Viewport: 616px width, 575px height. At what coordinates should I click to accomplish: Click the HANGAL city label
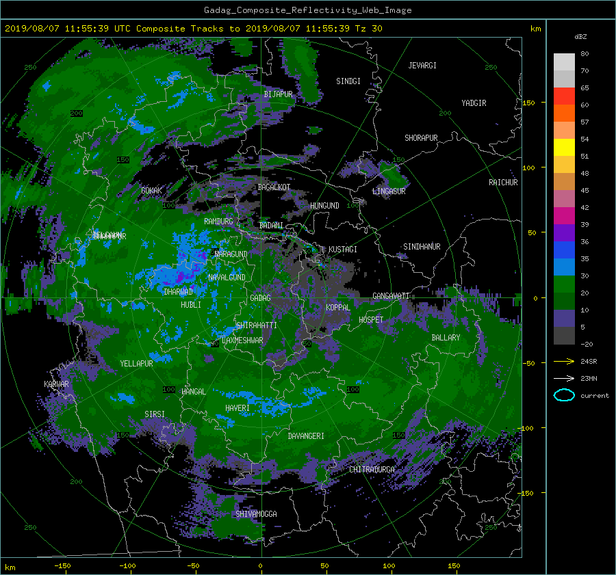(x=193, y=392)
